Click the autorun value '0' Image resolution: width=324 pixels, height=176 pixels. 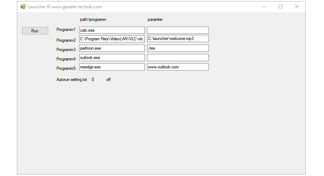point(93,80)
